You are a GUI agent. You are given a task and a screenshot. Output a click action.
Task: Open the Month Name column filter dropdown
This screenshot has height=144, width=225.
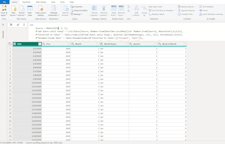point(127,44)
